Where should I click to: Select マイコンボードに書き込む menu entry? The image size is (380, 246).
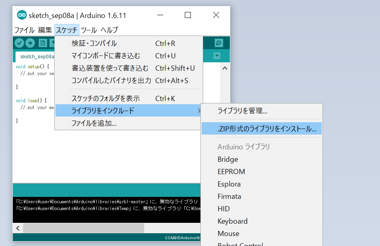point(129,56)
